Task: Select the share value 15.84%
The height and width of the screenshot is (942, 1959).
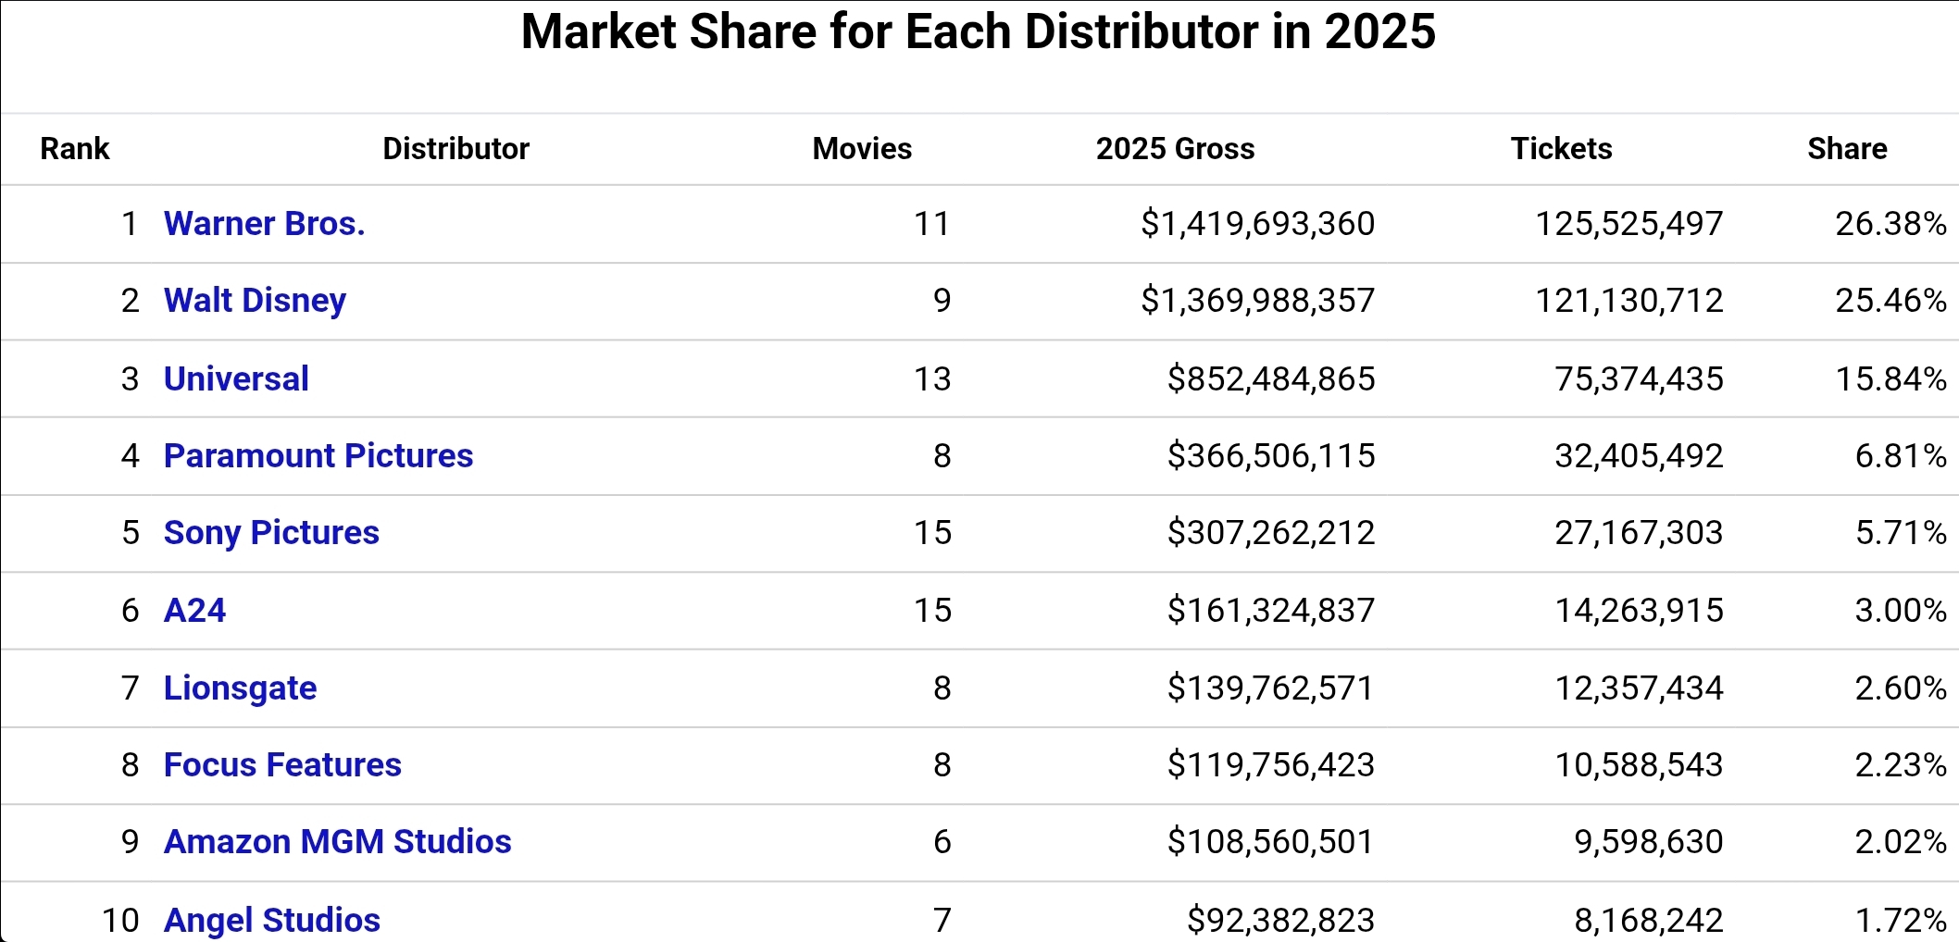Action: tap(1891, 378)
